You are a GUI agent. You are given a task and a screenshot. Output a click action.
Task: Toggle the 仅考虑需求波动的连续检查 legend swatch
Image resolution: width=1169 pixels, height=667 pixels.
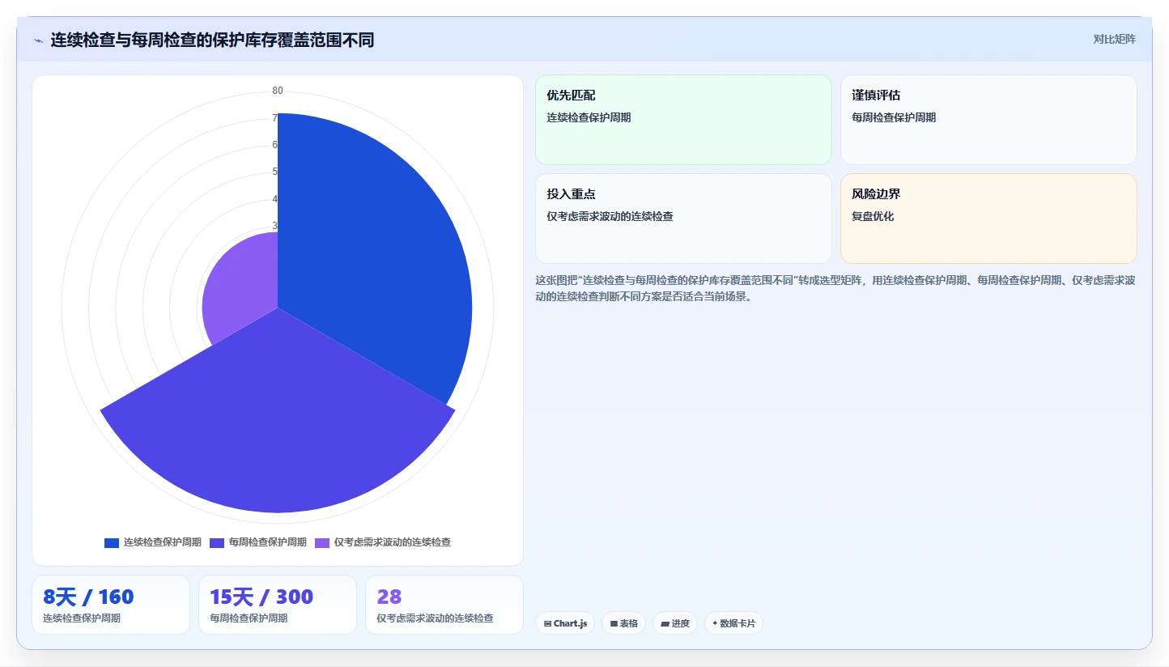click(x=322, y=542)
